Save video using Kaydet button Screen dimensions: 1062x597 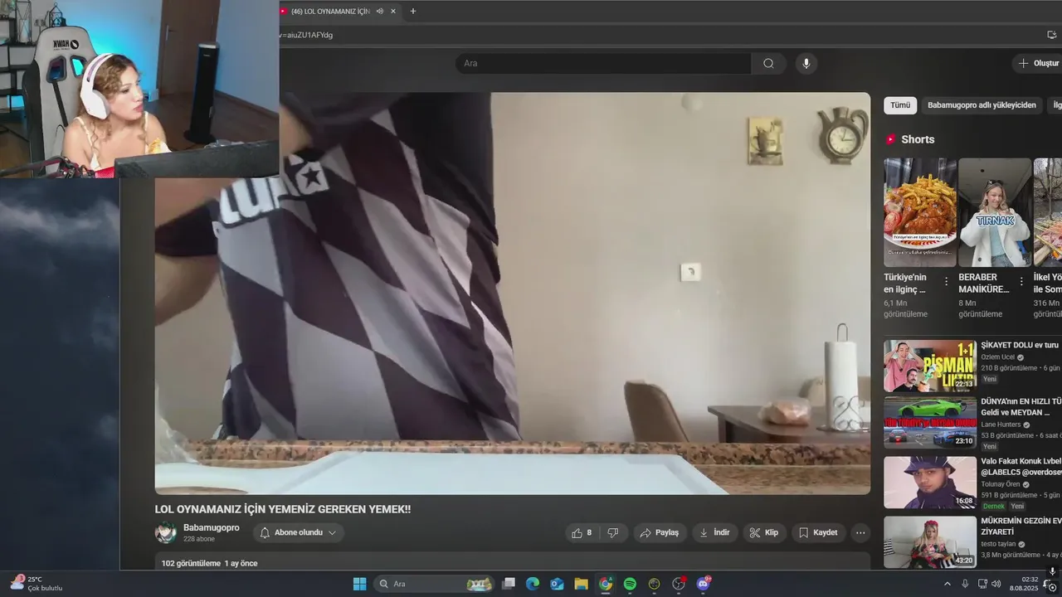coord(818,532)
